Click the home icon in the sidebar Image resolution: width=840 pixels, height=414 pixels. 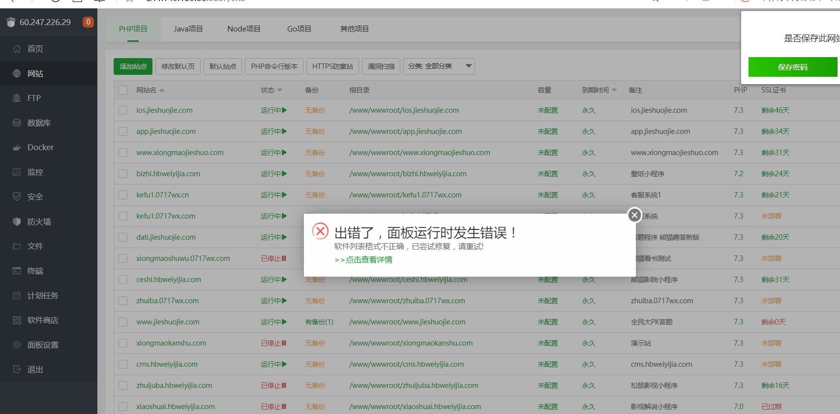point(17,49)
